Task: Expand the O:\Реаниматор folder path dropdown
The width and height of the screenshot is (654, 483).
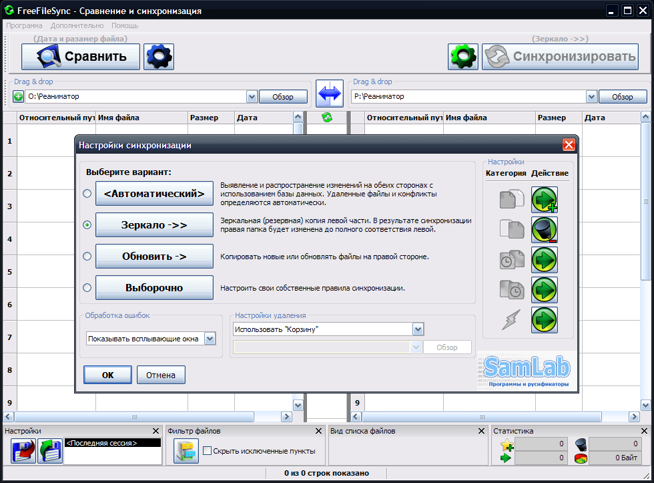Action: tap(252, 97)
